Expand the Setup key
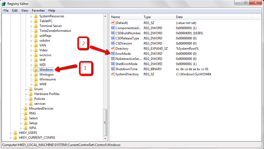 point(21,123)
